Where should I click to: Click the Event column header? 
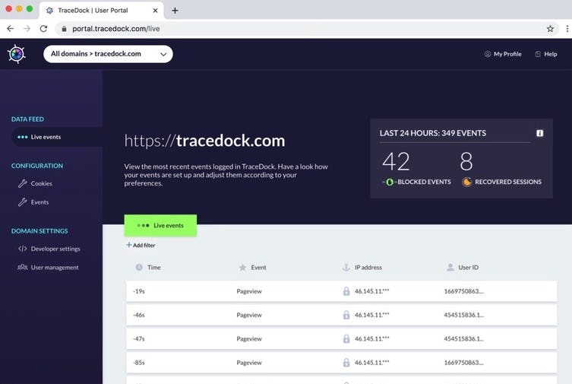[258, 268]
